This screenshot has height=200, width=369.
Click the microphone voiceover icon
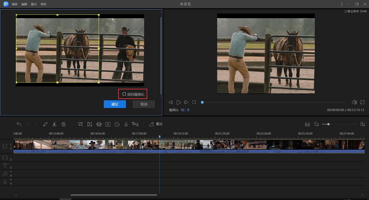[126, 124]
